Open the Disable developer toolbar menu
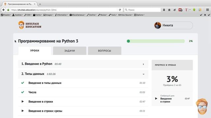The width and height of the screenshot is (211, 118). click(6, 15)
